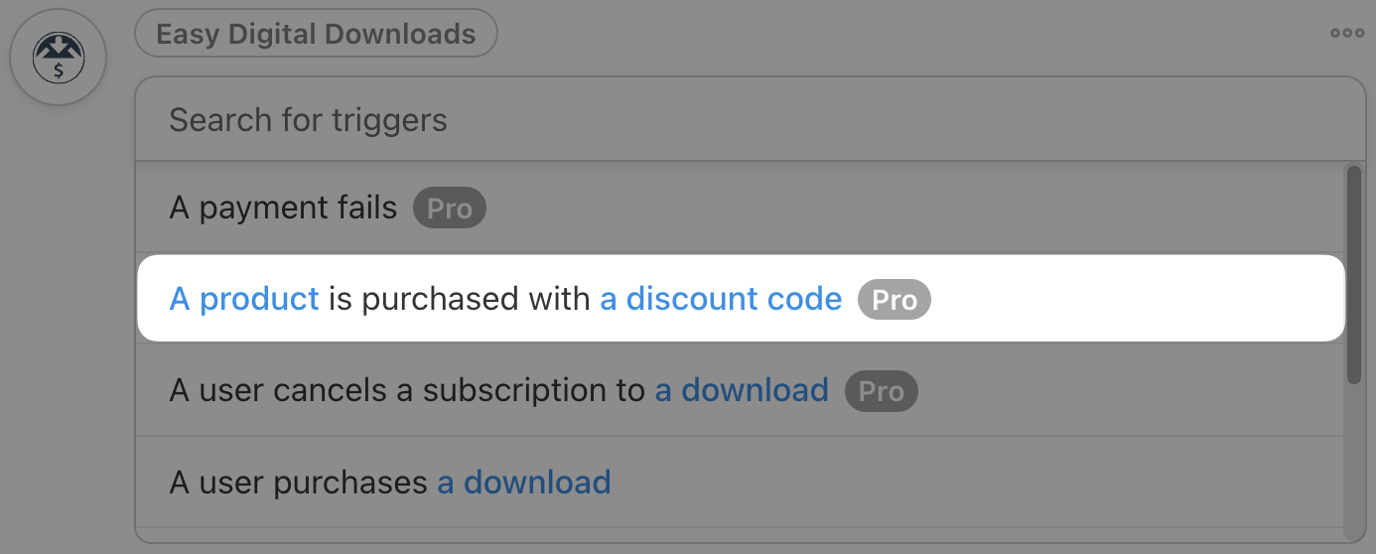Image resolution: width=1376 pixels, height=554 pixels.
Task: Select 'A user cancels a subscription to' trigger
Action: point(407,390)
